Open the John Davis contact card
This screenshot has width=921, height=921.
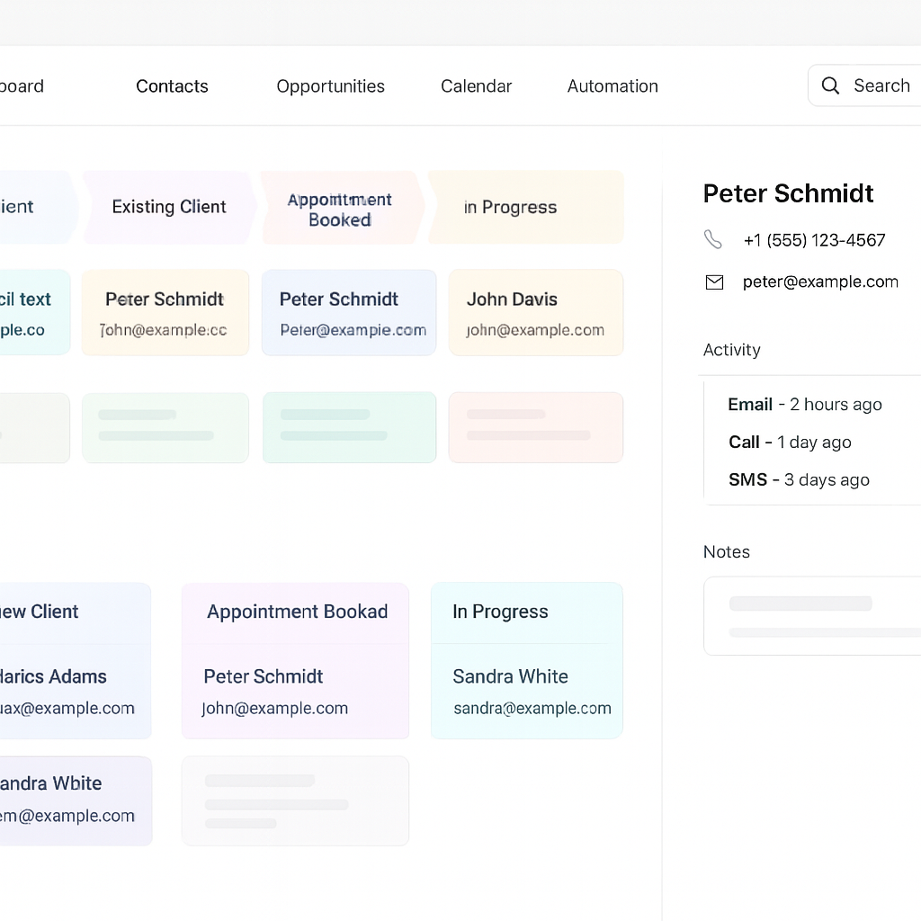(536, 312)
